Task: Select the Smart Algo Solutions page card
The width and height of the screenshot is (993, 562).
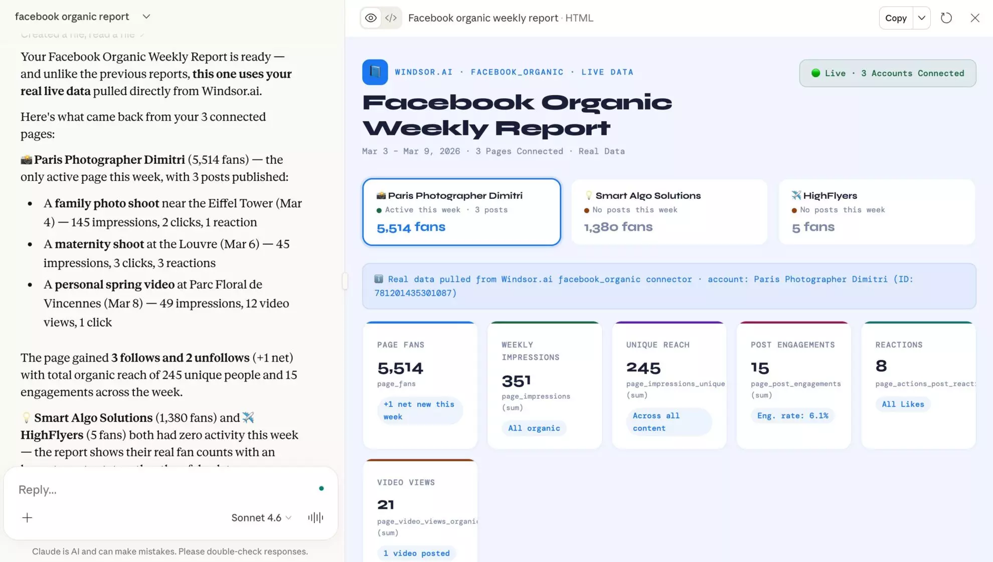Action: click(x=669, y=212)
